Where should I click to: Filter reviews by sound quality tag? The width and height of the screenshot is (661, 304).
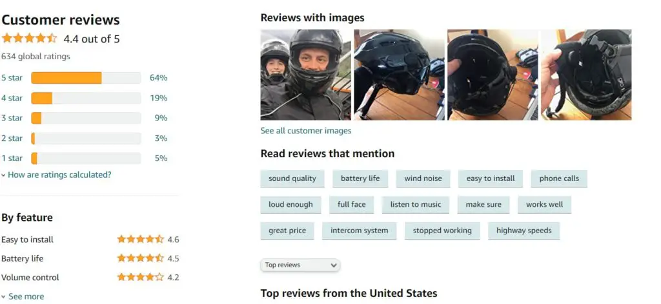click(292, 178)
